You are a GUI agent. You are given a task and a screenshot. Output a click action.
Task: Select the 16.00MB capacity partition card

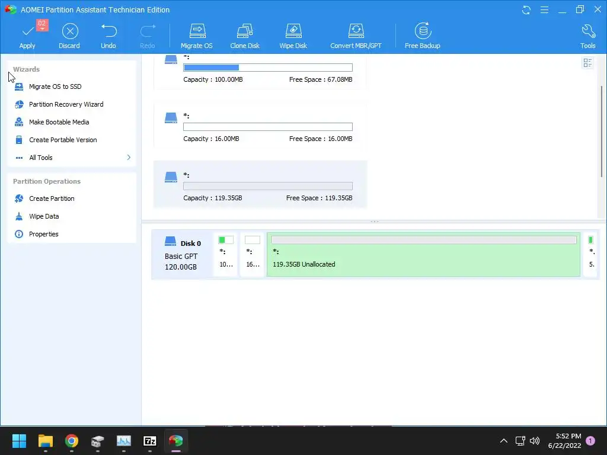click(260, 125)
